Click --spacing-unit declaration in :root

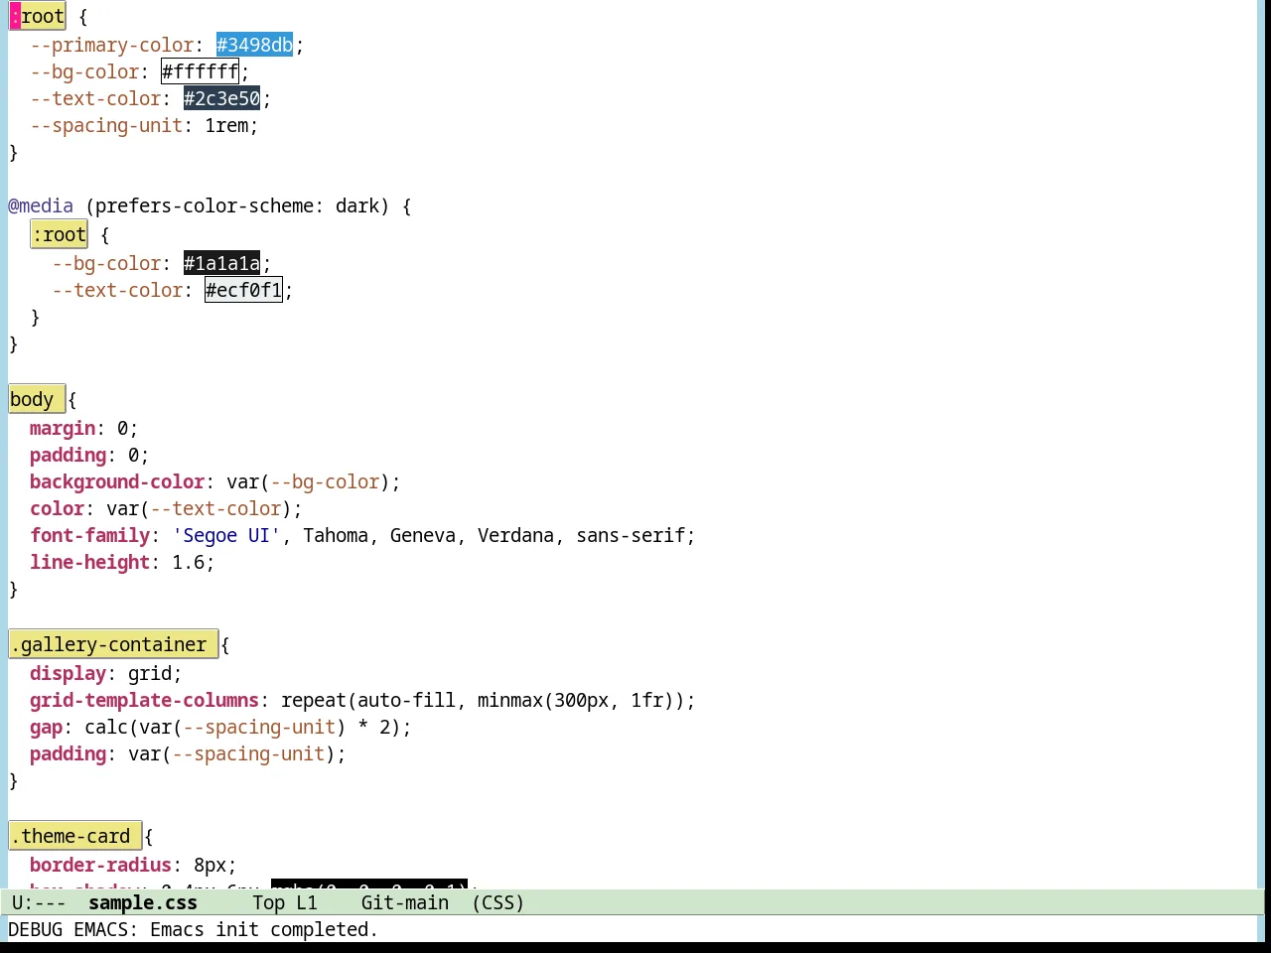coord(144,125)
